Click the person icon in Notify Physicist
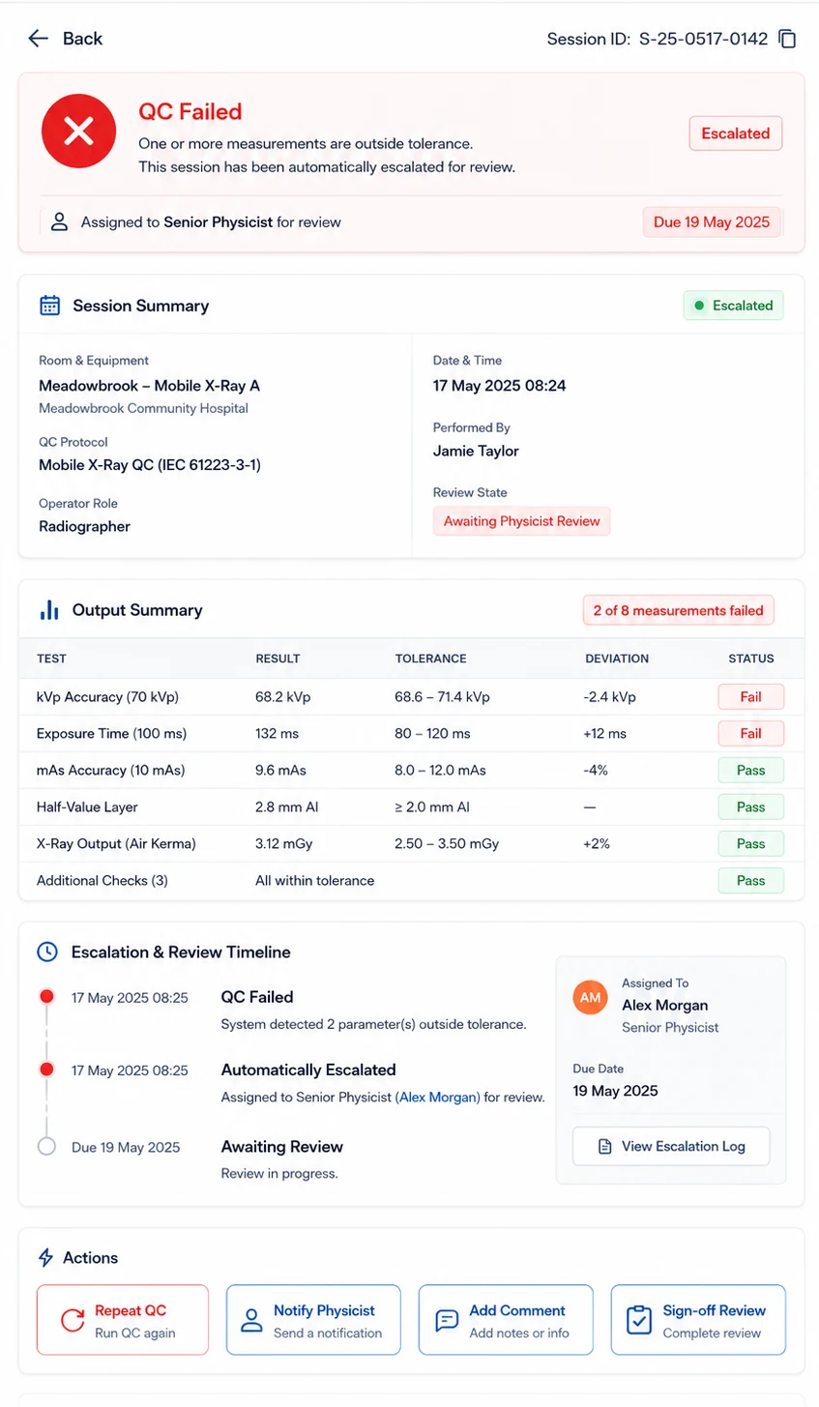 tap(251, 1320)
